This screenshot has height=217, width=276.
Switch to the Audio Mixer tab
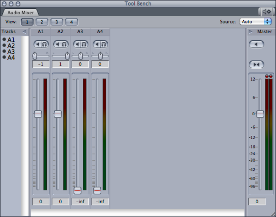[x=20, y=12]
